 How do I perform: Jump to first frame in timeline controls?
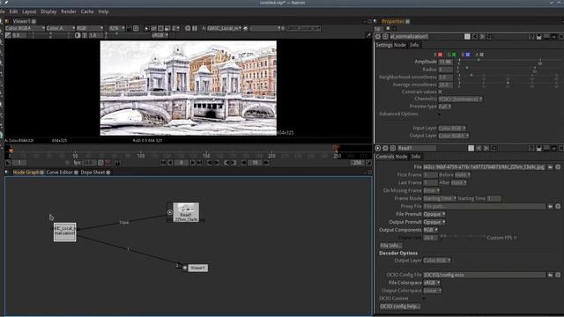(163, 163)
